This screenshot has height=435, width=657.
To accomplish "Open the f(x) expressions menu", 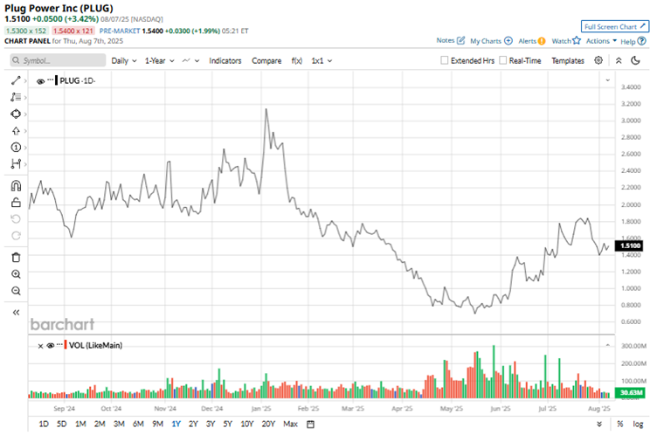I will pyautogui.click(x=297, y=61).
